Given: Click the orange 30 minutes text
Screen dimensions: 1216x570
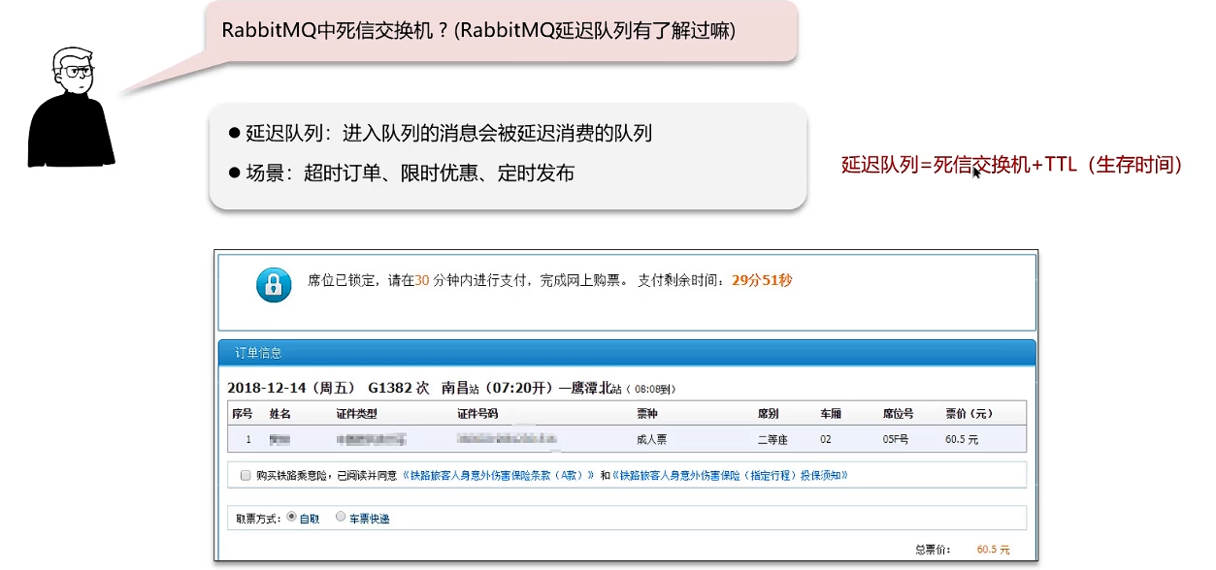Looking at the screenshot, I should pyautogui.click(x=421, y=280).
